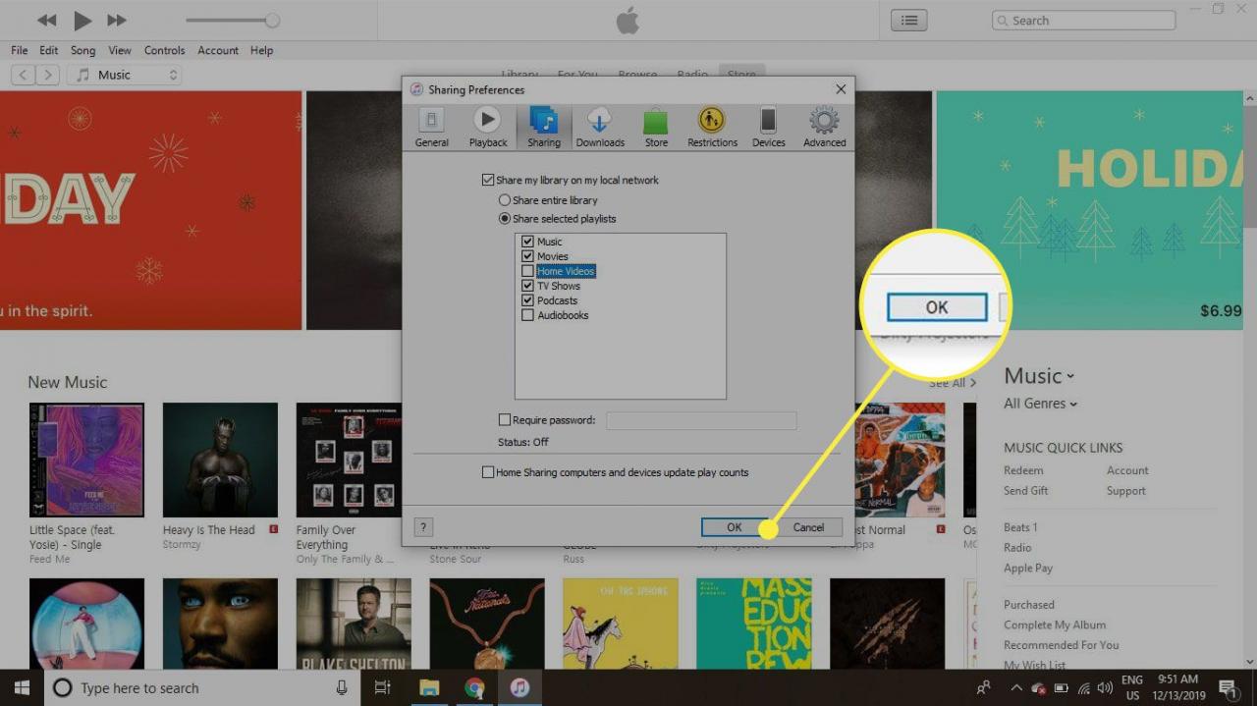1257x706 pixels.
Task: Open the Purchased link
Action: (1029, 605)
